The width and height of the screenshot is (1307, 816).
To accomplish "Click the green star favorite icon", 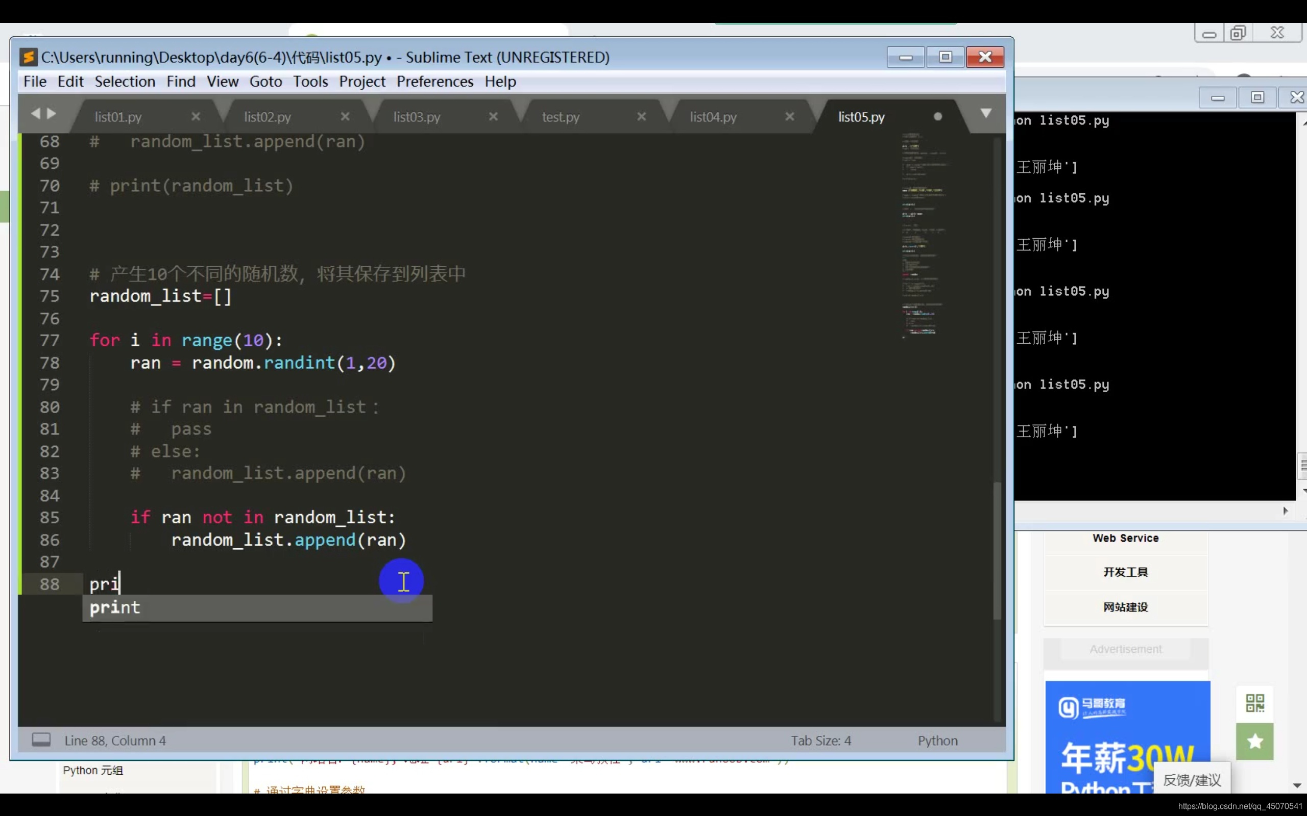I will (x=1254, y=741).
